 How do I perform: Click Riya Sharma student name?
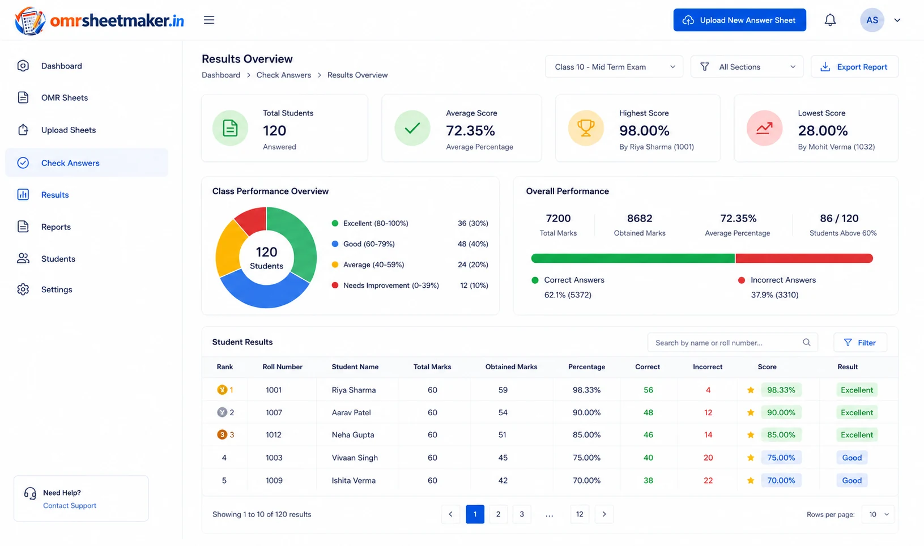(x=354, y=390)
